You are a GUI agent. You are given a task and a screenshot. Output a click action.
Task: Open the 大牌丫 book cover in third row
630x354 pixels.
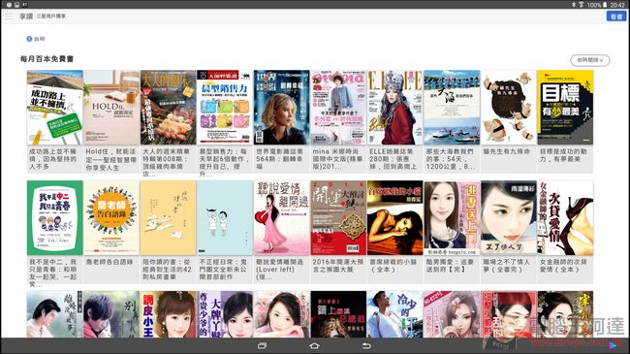click(x=225, y=314)
